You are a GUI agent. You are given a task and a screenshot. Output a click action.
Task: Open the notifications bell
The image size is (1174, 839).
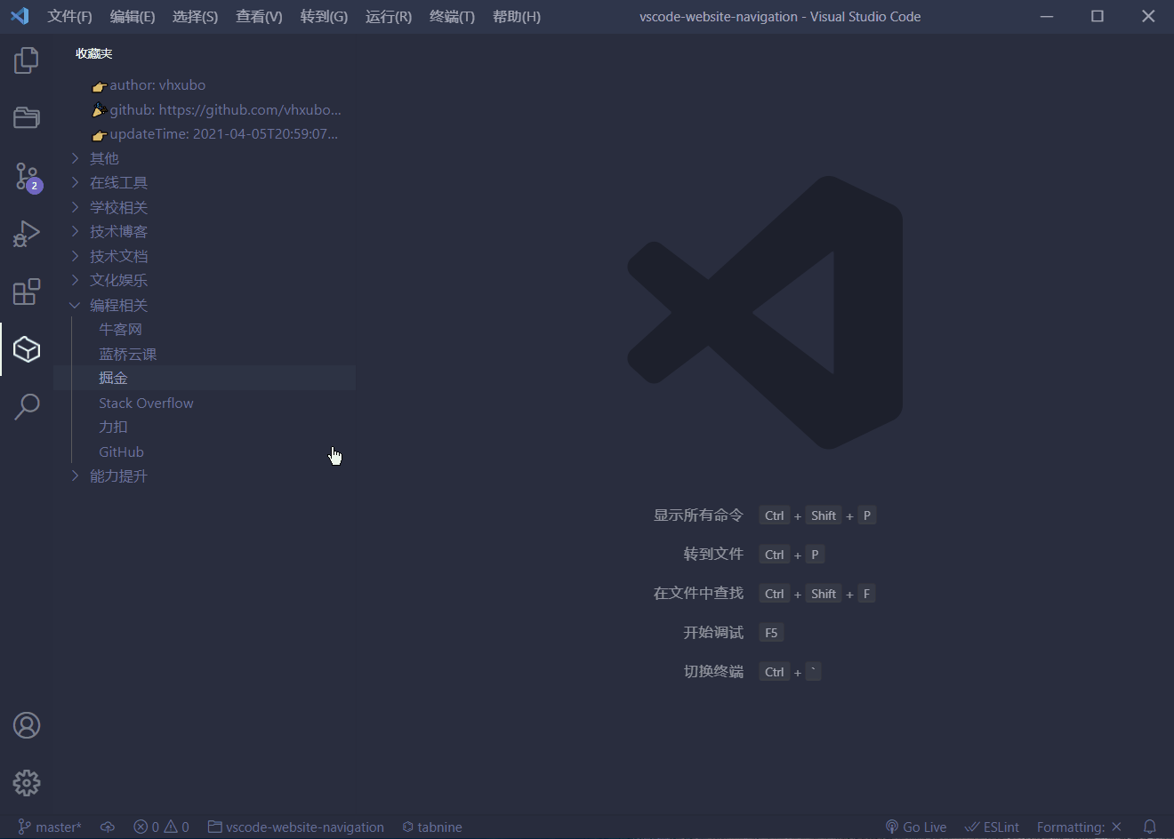click(1150, 827)
